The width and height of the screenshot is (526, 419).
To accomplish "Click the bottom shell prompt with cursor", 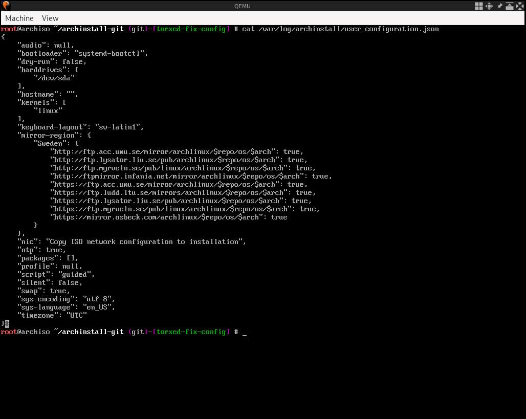I will pos(123,332).
